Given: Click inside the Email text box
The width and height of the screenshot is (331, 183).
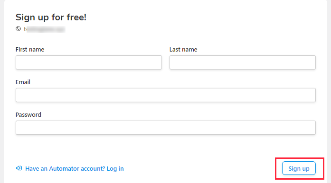Looking at the screenshot, I should click(166, 95).
